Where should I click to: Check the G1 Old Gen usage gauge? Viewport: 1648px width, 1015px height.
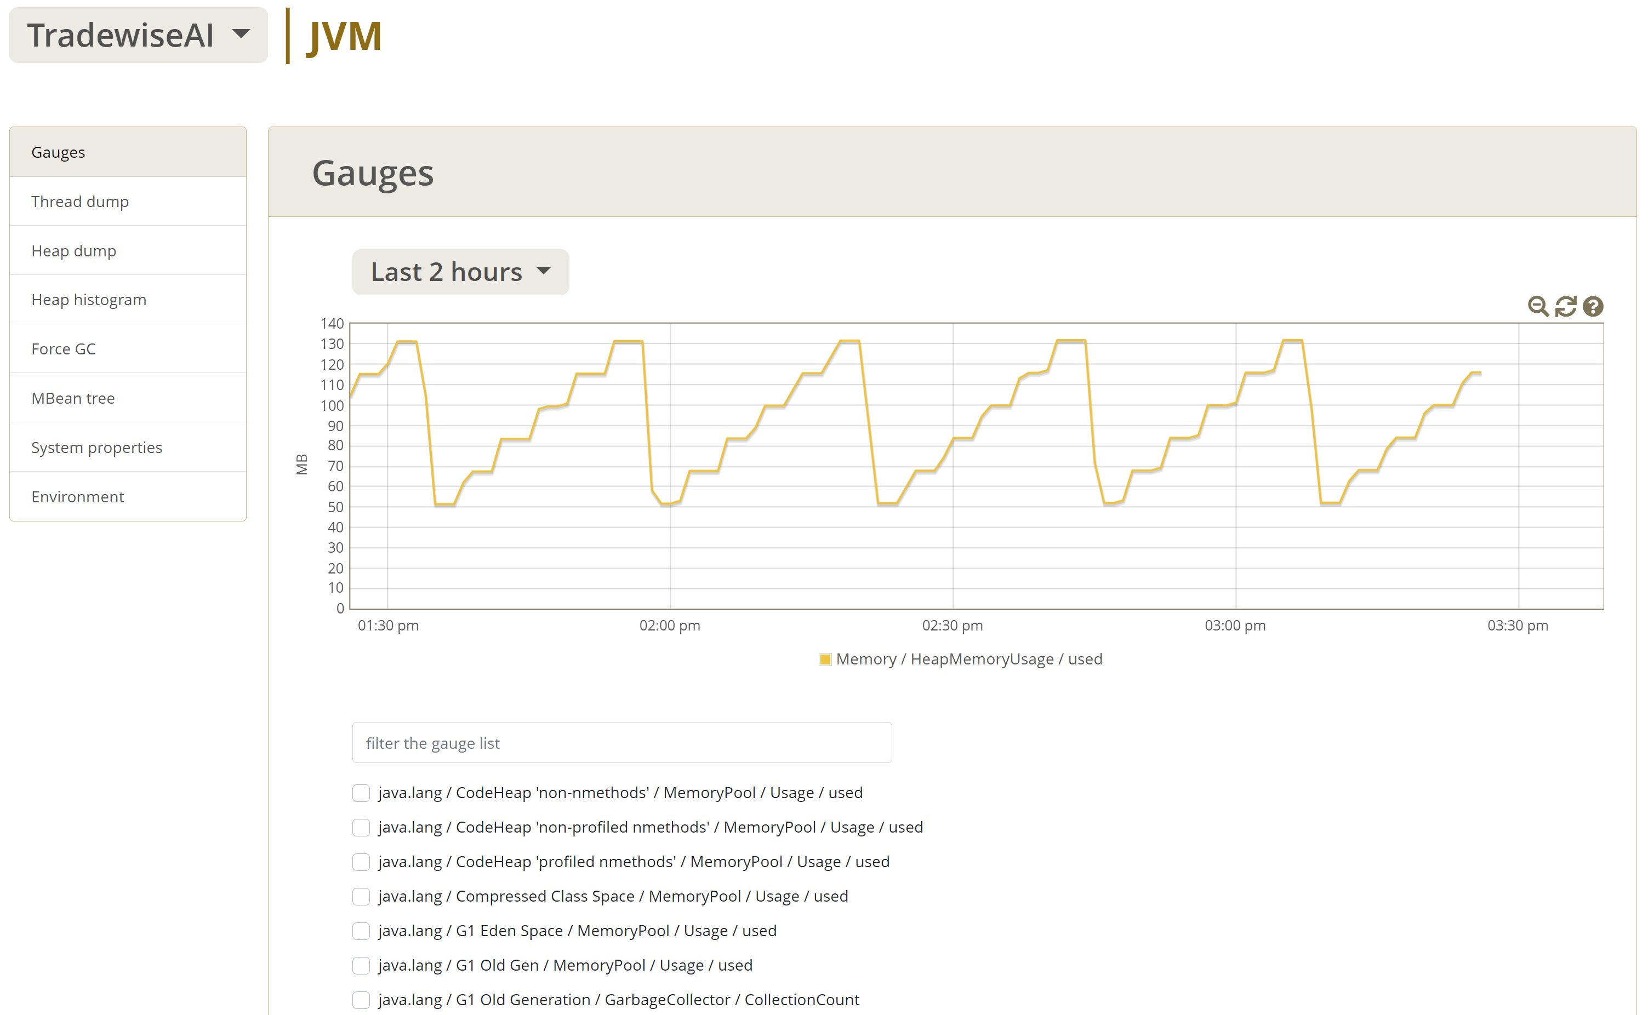[361, 965]
